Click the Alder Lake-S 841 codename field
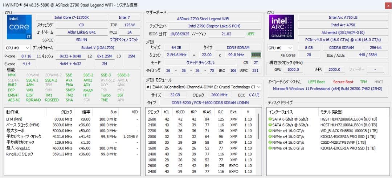Viewport: 392px width, 178px height. 82,32
